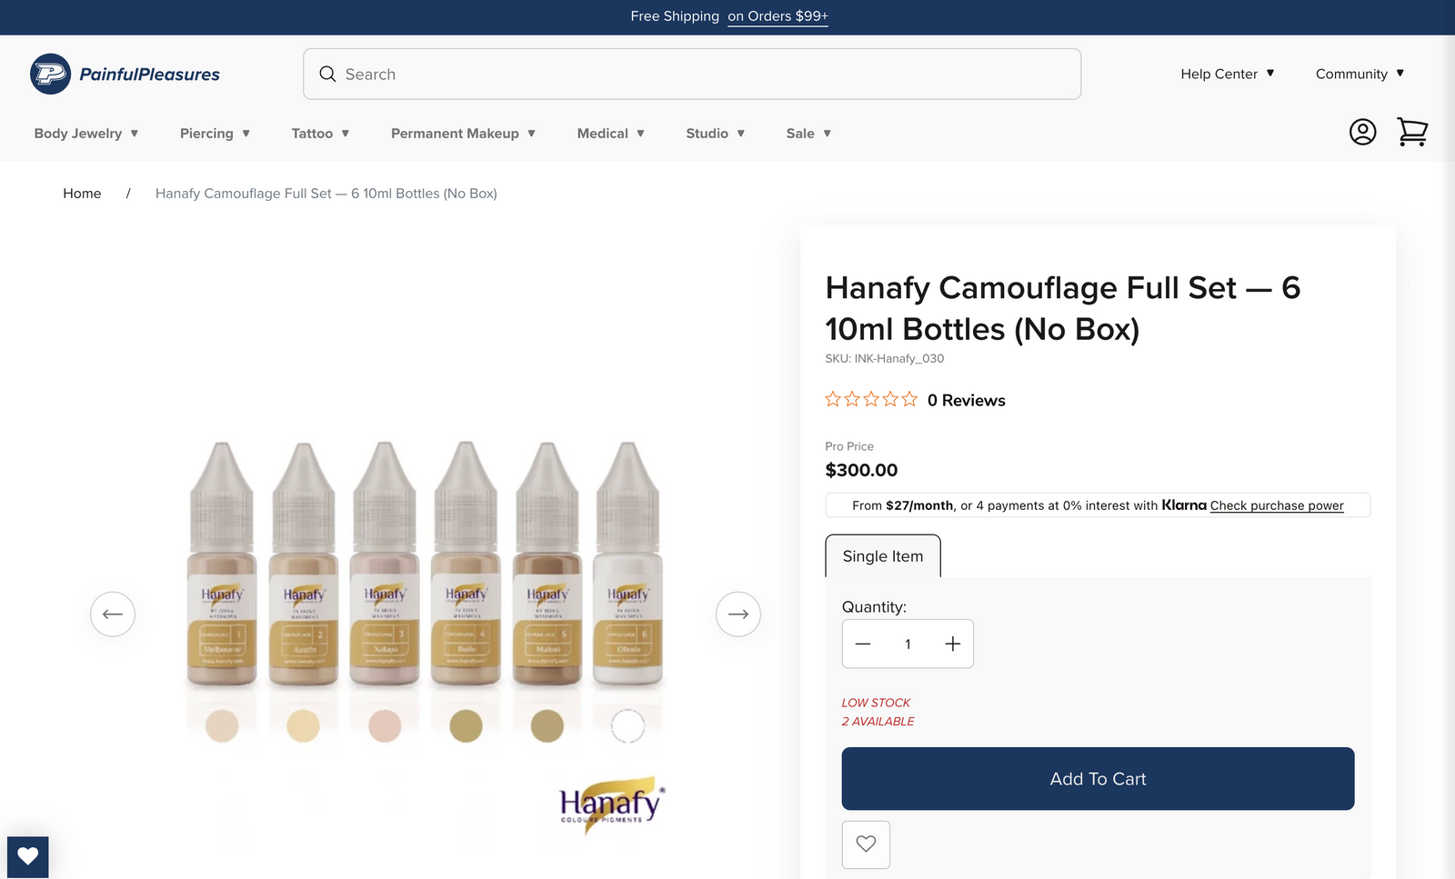
Task: Click into the Search field
Action: click(x=692, y=75)
